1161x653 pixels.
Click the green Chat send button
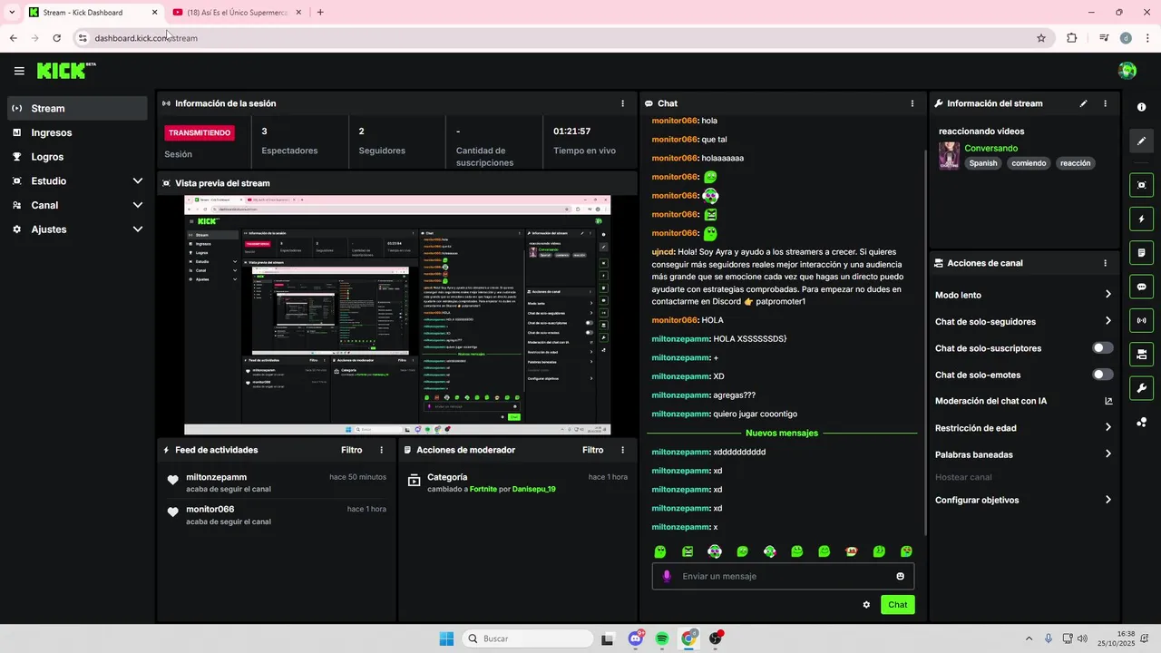click(x=897, y=605)
